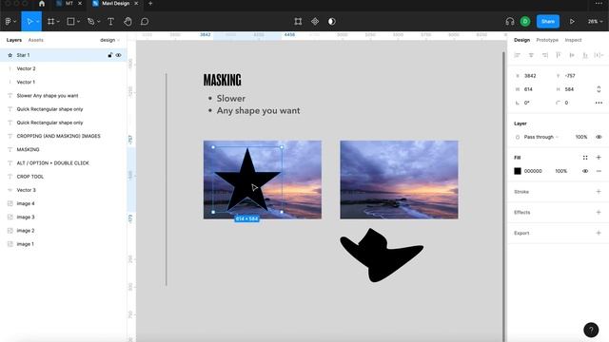Open the 26% zoom dropdown

[x=595, y=21]
